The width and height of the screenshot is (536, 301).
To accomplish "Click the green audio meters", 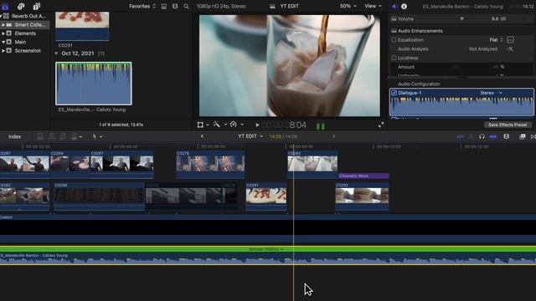I will pos(321,125).
